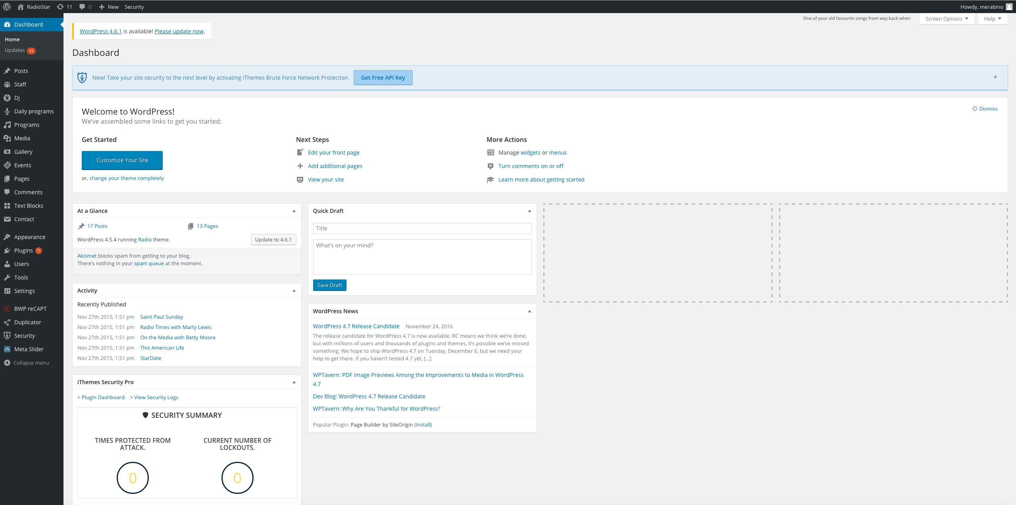1016x505 pixels.
Task: Open the Help dropdown
Action: pyautogui.click(x=993, y=19)
